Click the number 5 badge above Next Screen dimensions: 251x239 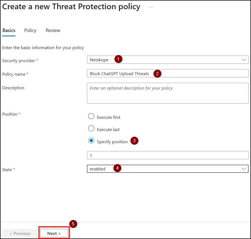pyautogui.click(x=73, y=224)
